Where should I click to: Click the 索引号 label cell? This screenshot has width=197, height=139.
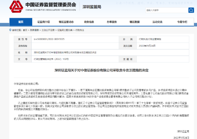[23, 39]
